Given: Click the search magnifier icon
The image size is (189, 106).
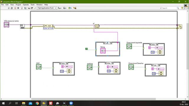Looking at the screenshot, I should pos(178,8).
